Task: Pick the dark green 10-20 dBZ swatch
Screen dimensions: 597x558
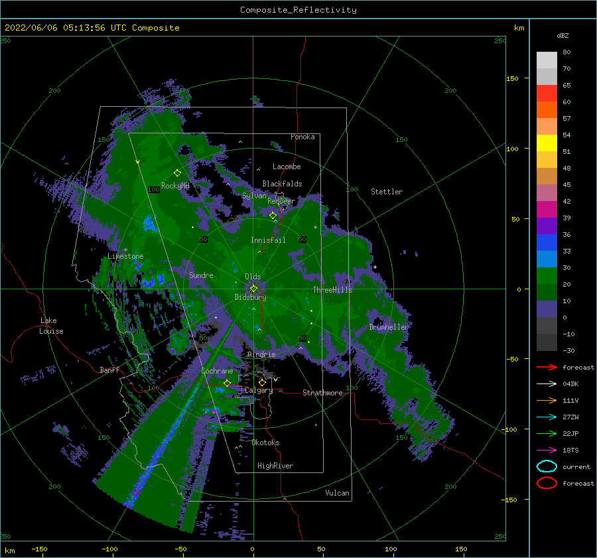Action: [547, 293]
